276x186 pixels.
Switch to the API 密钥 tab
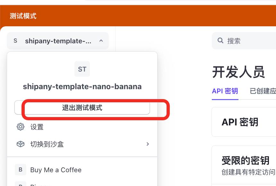pos(225,91)
